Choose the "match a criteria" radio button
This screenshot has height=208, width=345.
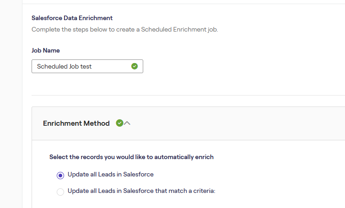(x=60, y=192)
